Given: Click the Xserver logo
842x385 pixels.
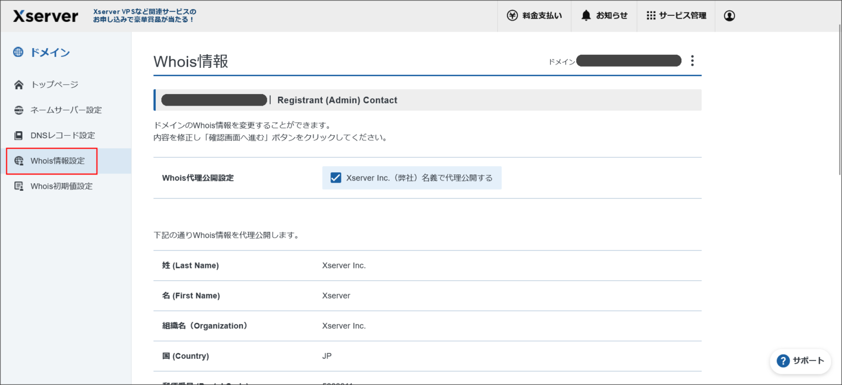Looking at the screenshot, I should click(x=45, y=15).
